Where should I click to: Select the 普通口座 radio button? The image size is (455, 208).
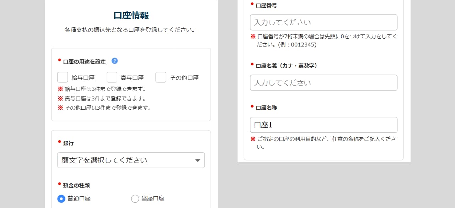click(x=61, y=199)
